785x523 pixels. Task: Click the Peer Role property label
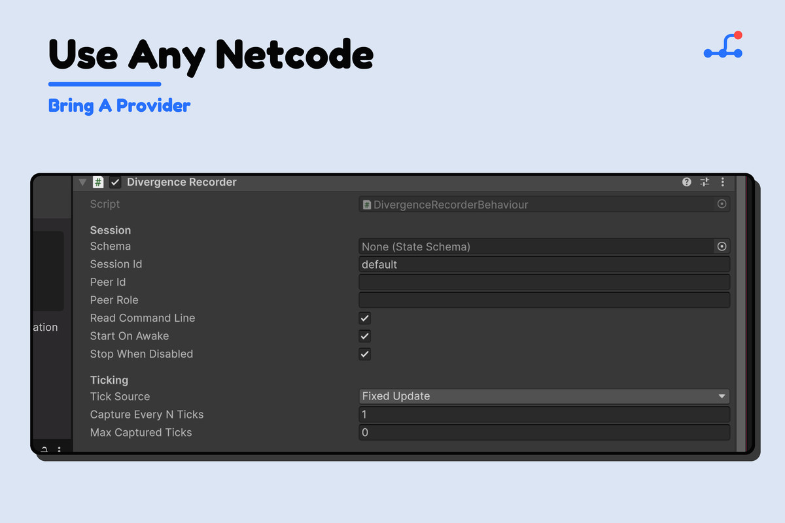pos(114,300)
